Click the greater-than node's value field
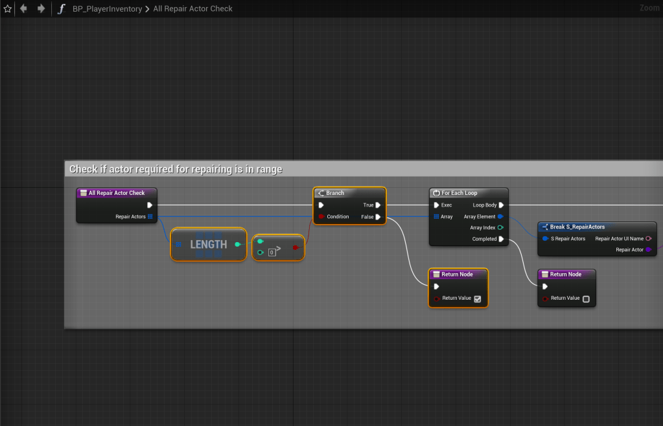The image size is (663, 426). click(x=272, y=252)
